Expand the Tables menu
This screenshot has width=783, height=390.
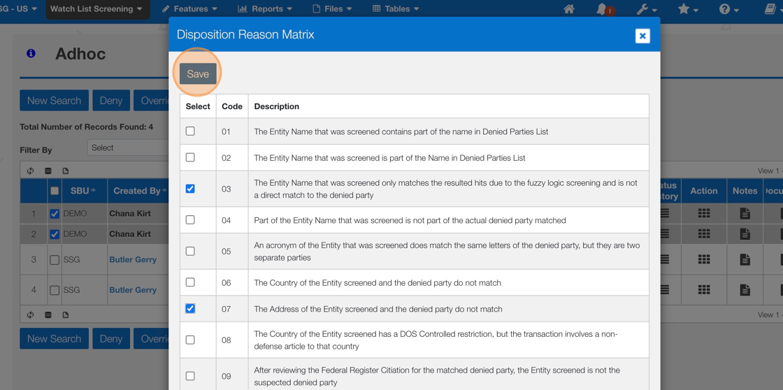pos(396,9)
